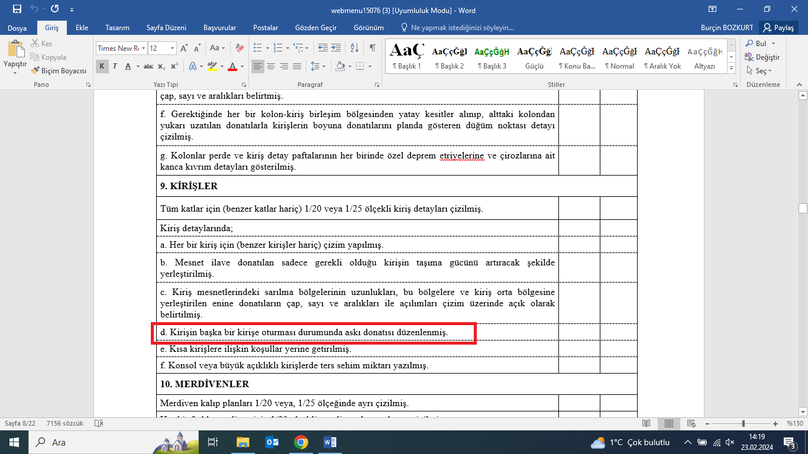Viewport: 808px width, 454px height.
Task: Switch to read mode view in status bar
Action: coord(646,423)
